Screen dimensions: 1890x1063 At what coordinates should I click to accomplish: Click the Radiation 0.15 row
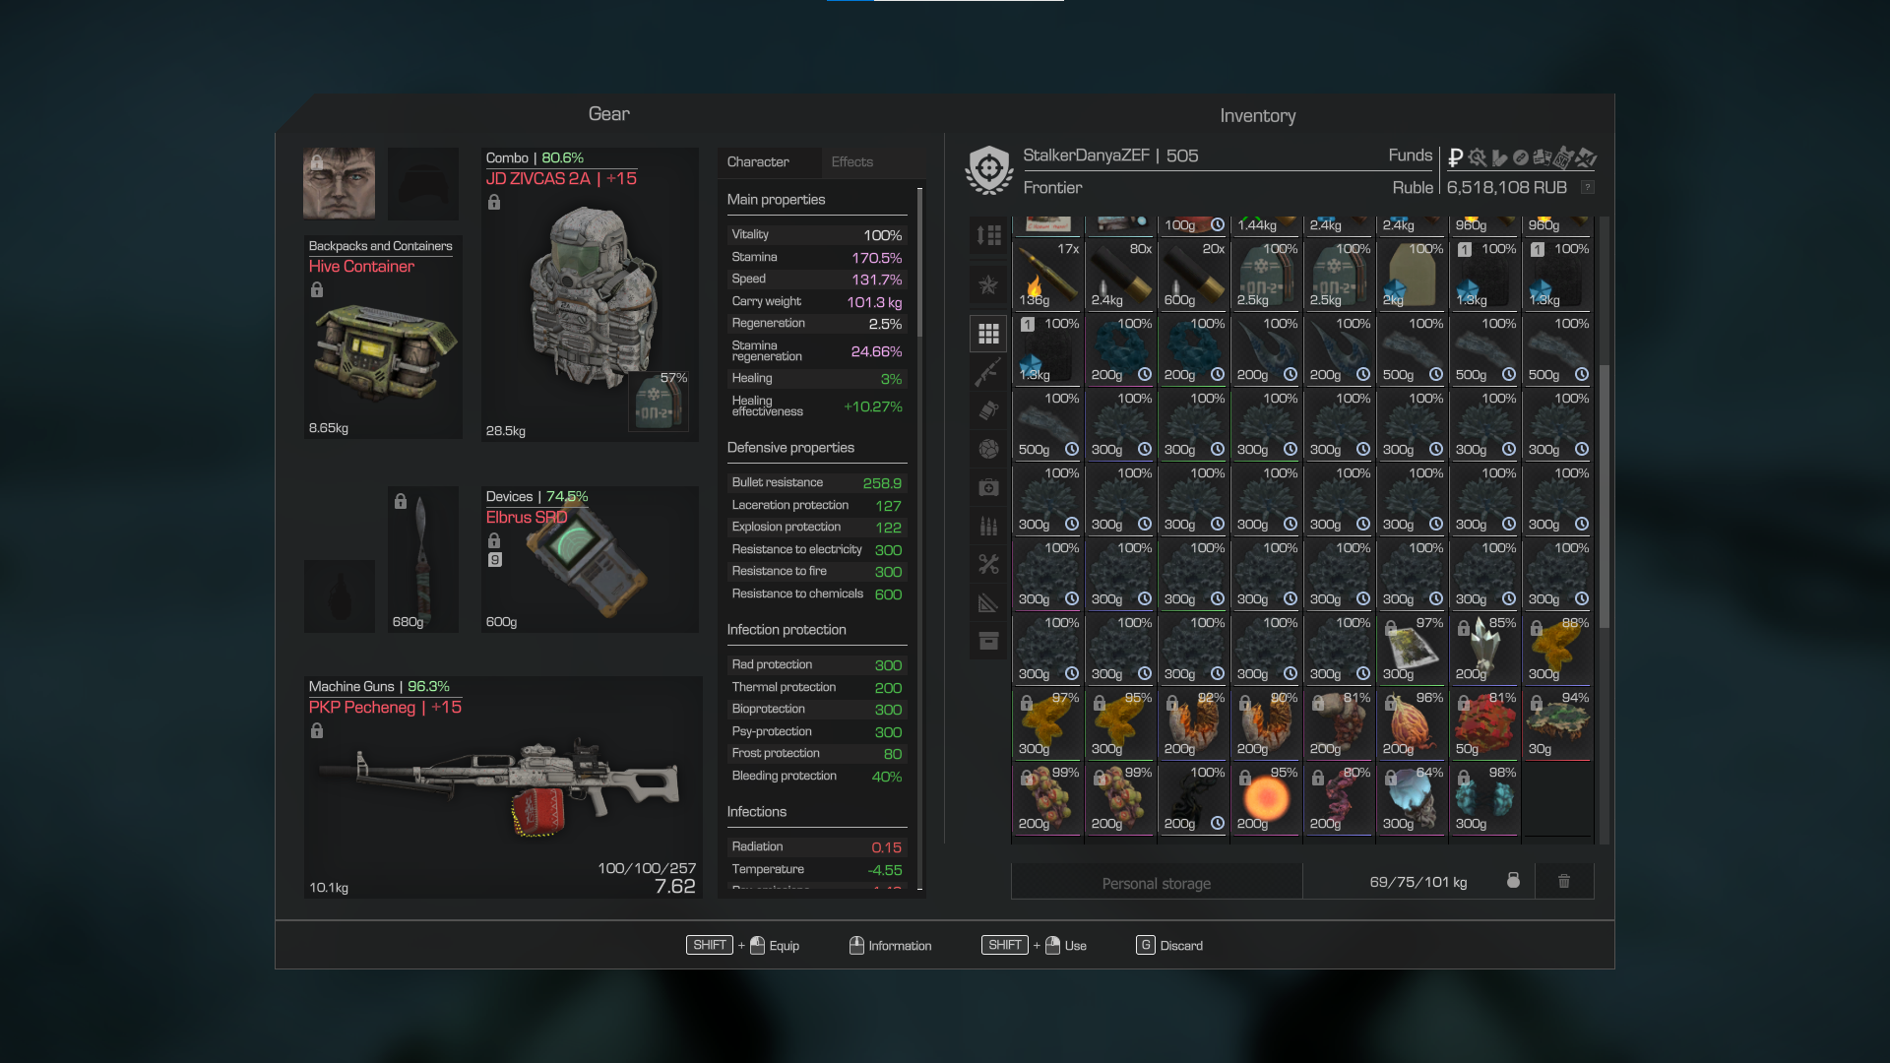(x=816, y=846)
